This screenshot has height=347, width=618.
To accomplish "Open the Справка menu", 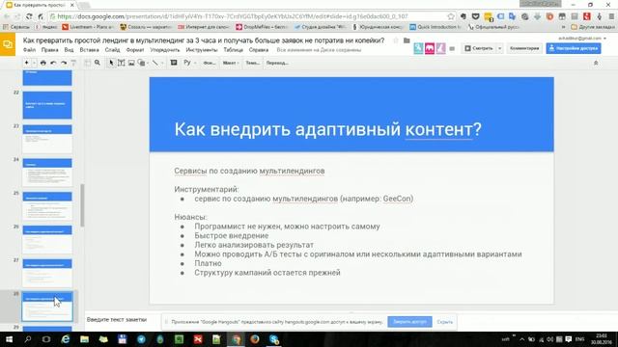I will [259, 50].
